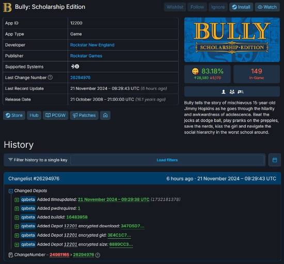Click the timeupdated date value link
The width and height of the screenshot is (284, 264).
114,199
